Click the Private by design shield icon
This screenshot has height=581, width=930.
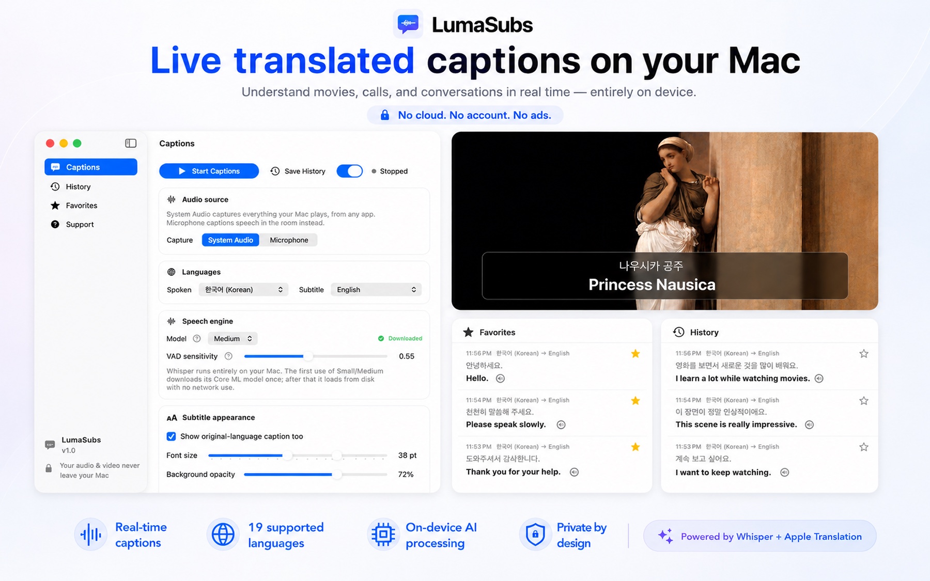(535, 535)
